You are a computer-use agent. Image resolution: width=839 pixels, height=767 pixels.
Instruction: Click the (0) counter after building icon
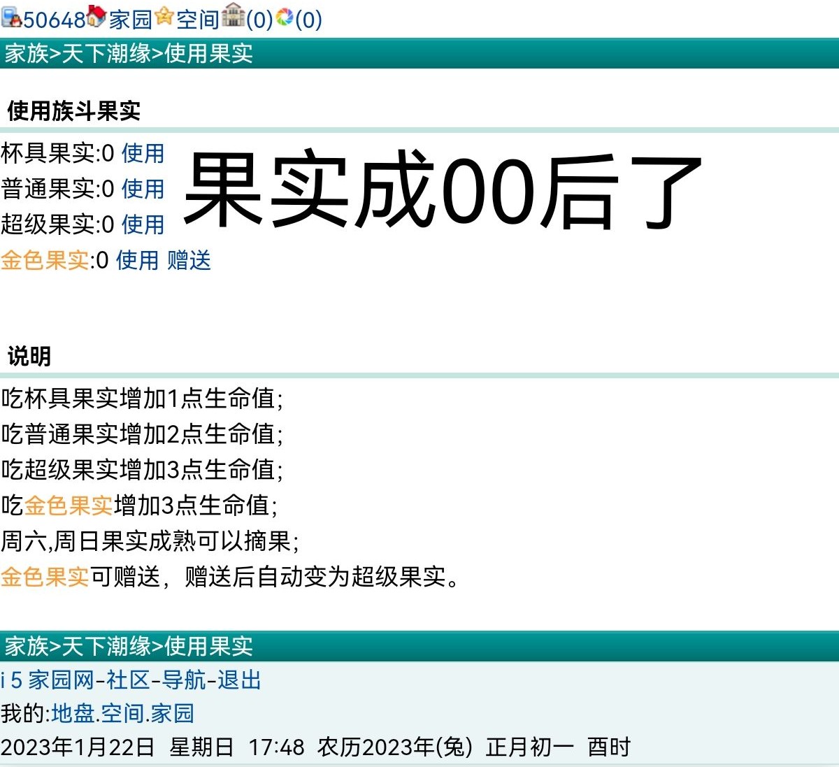click(x=259, y=20)
